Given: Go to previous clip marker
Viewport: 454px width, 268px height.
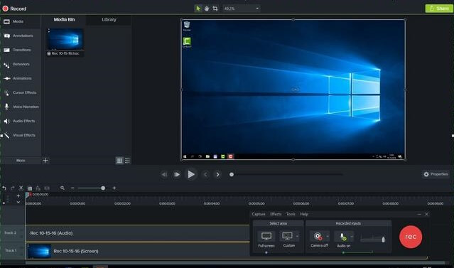Looking at the screenshot, I should [205, 174].
